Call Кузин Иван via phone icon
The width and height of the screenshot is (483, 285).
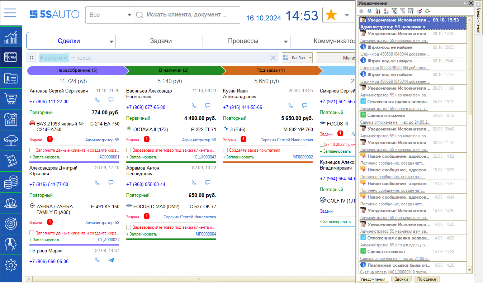point(291,106)
